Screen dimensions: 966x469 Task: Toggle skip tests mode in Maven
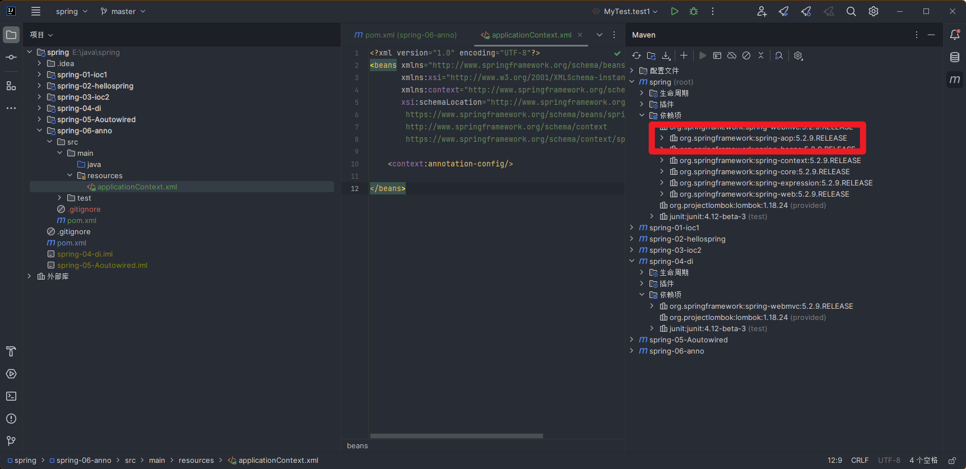click(746, 55)
